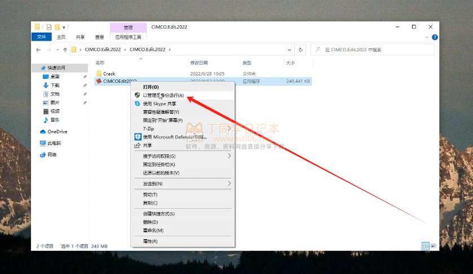
Task: Open the recent locations dropdown arrow
Action: 58,50
